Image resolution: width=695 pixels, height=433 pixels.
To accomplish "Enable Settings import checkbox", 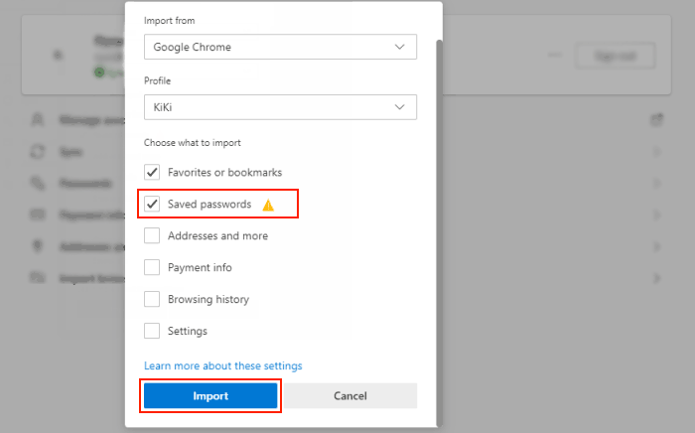I will [x=152, y=331].
